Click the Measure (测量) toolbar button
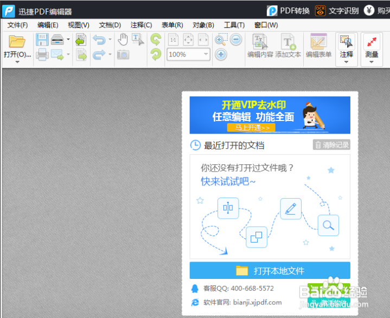The width and height of the screenshot is (390, 318). tap(372, 49)
